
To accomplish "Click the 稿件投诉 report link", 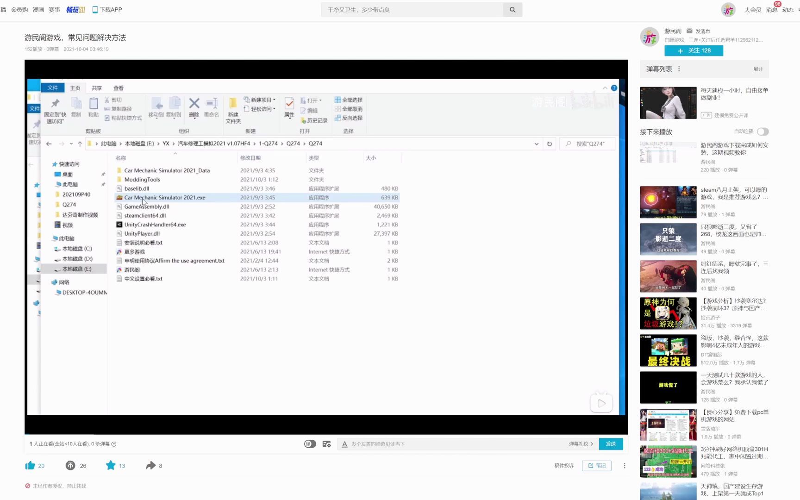I will (564, 466).
